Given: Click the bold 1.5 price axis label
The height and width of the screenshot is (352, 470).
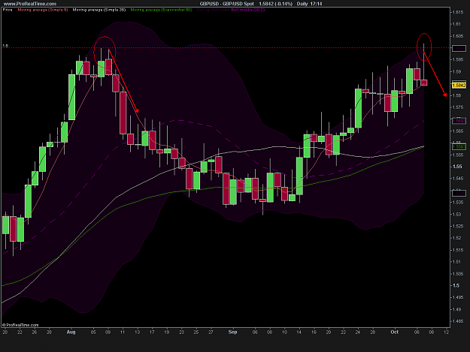Looking at the screenshot, I should pyautogui.click(x=456, y=286).
